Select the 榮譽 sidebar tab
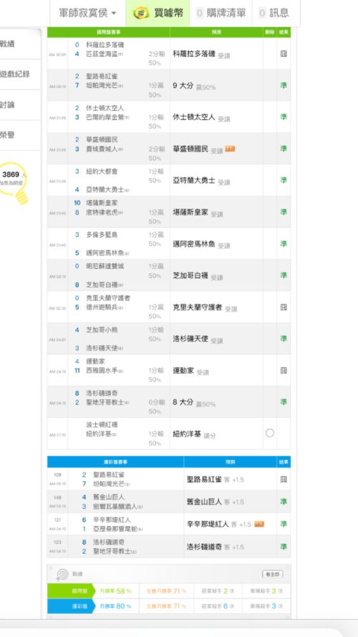Viewport: 358px width, 637px height. click(20, 135)
